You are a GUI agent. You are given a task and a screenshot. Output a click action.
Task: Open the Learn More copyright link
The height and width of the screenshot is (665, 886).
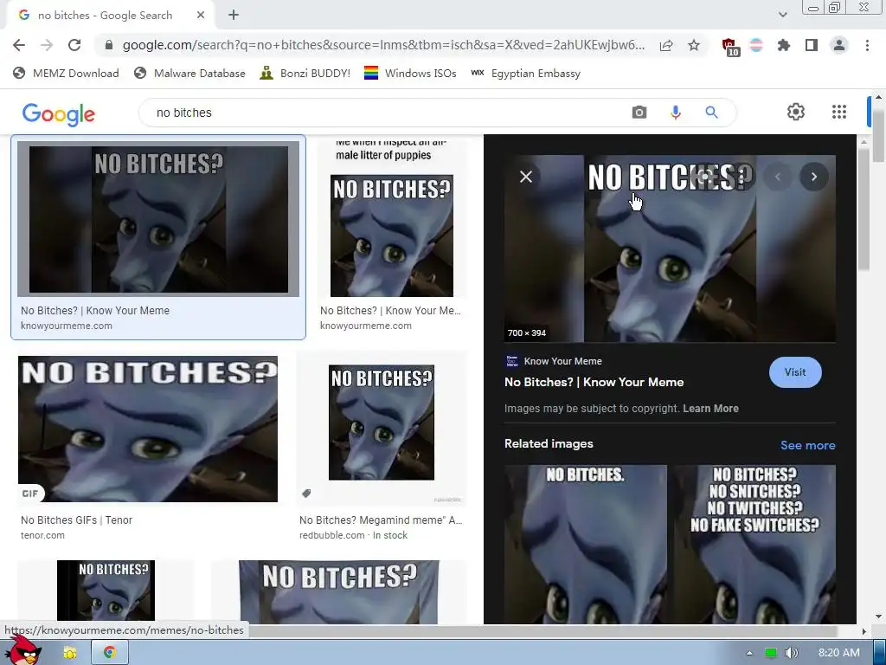click(710, 409)
